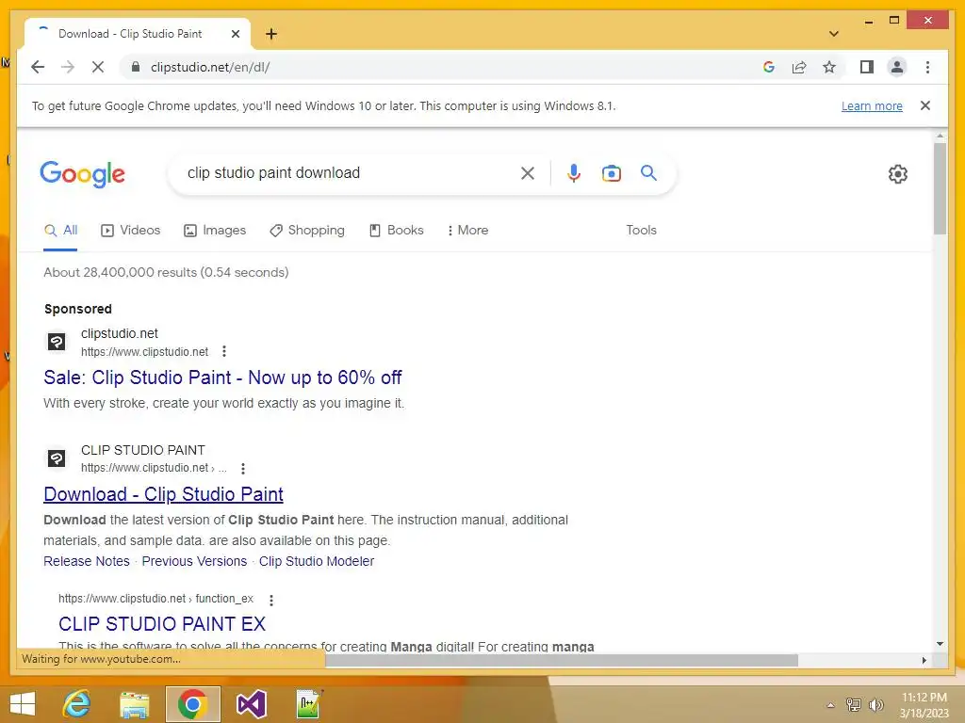Go back to the previous page

(x=38, y=67)
